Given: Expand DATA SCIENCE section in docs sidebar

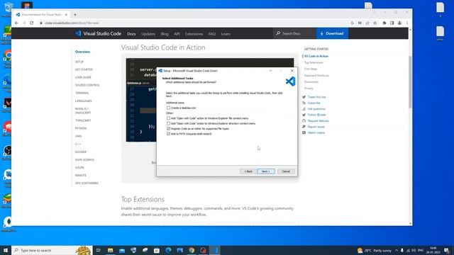Looking at the screenshot, I should coord(84,160).
